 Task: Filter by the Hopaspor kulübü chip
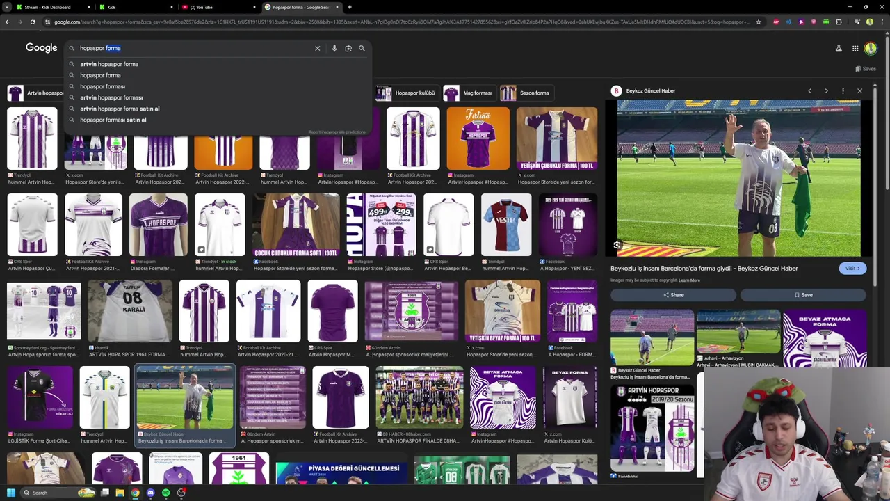[407, 93]
